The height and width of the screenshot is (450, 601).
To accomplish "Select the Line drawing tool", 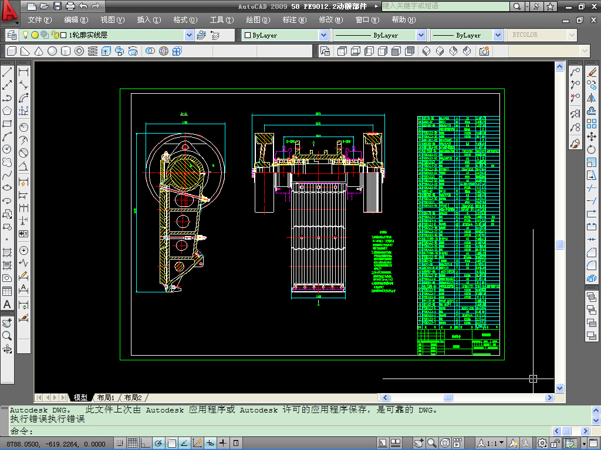I will coord(7,73).
